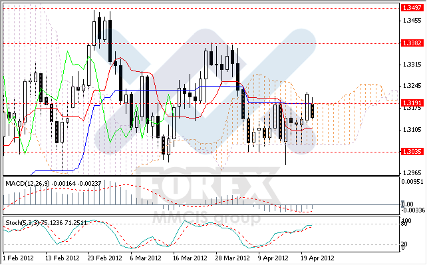Click the 19 Apr 2012 date label
This screenshot has width=427, height=265.
[317, 258]
